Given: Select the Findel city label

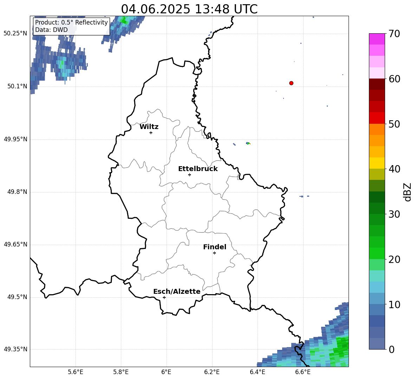Looking at the screenshot, I should (215, 247).
